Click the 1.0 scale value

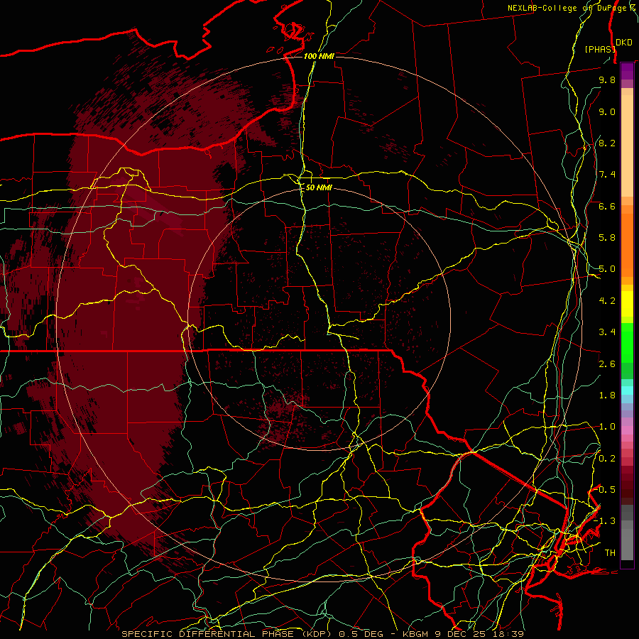point(607,427)
